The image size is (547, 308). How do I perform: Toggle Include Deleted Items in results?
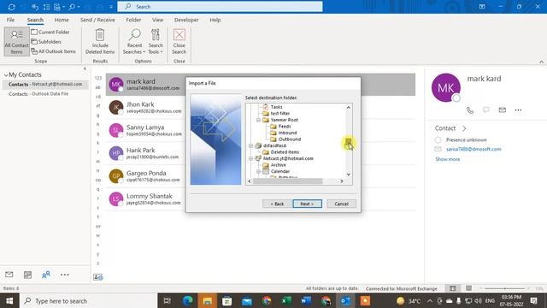pos(100,42)
